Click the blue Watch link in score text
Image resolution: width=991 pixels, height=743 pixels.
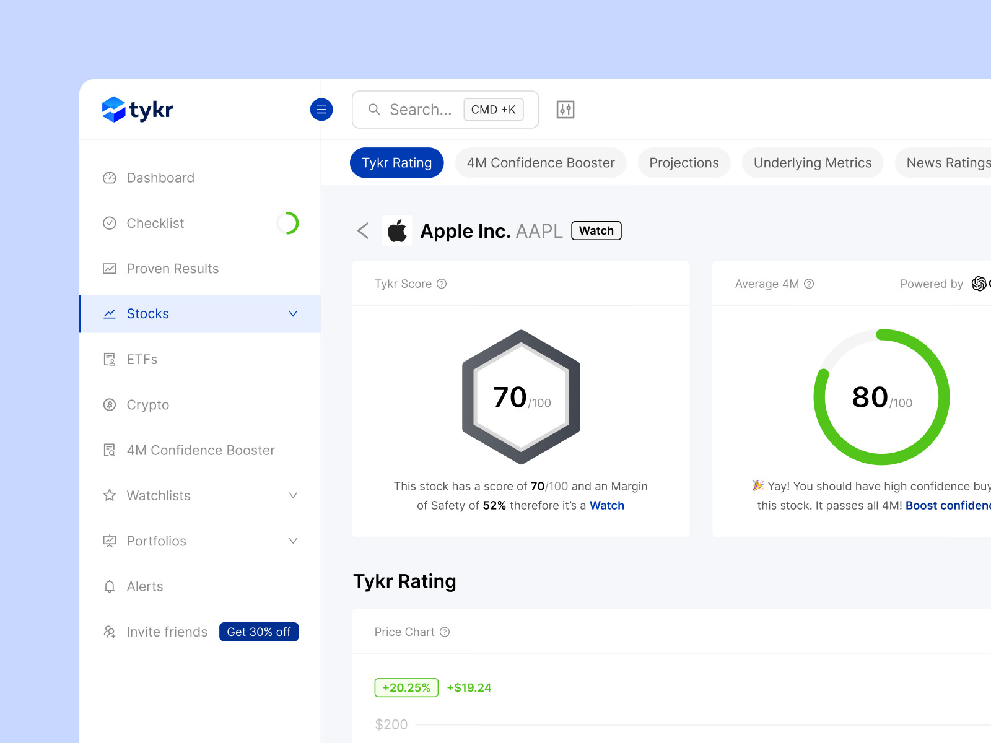607,505
